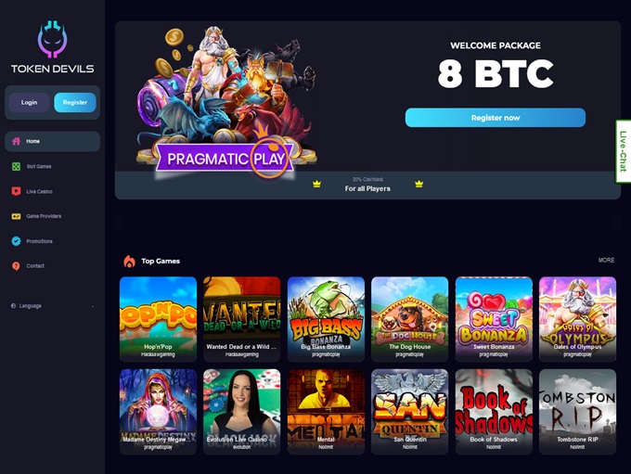Click the Token Devils logo
Screen dimensions: 631x474
52,47
